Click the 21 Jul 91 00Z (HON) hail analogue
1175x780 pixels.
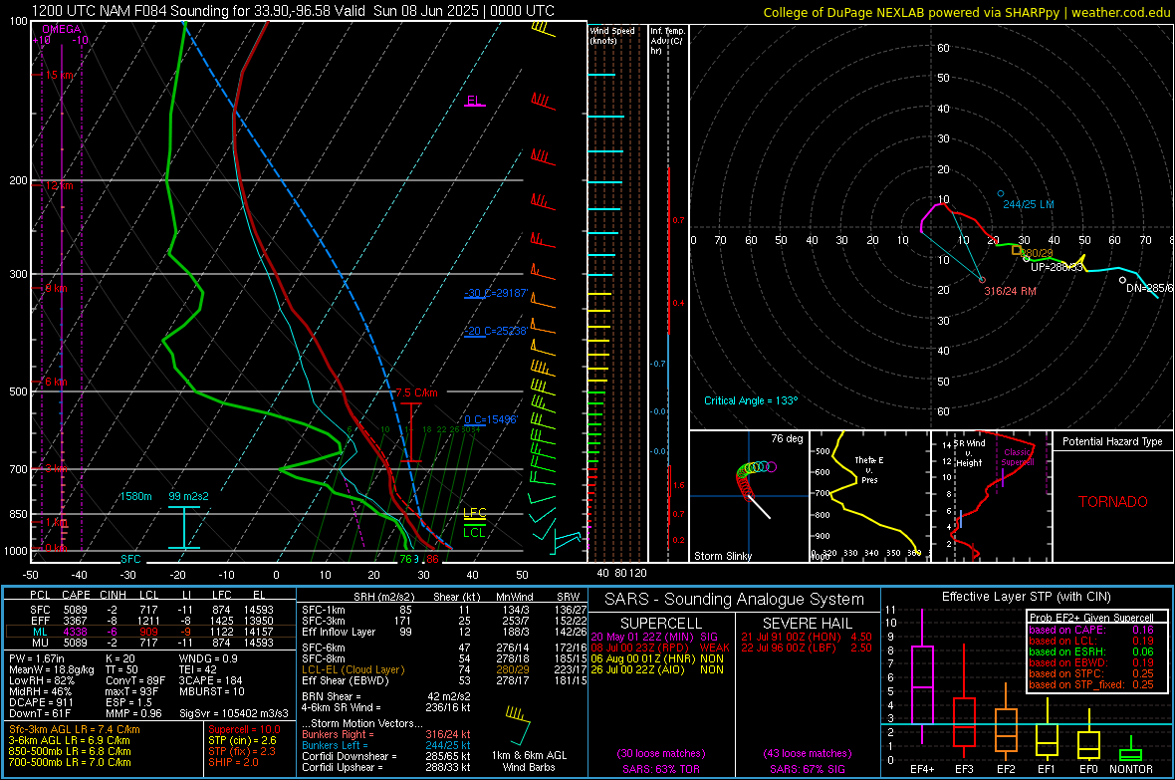pos(807,637)
